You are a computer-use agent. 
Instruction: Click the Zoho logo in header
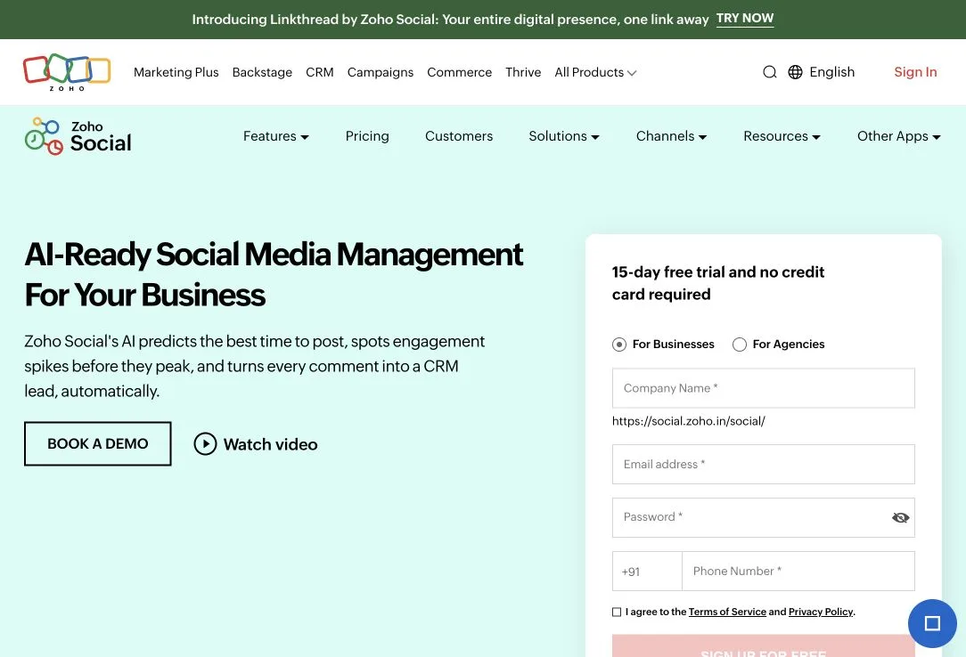(x=67, y=72)
